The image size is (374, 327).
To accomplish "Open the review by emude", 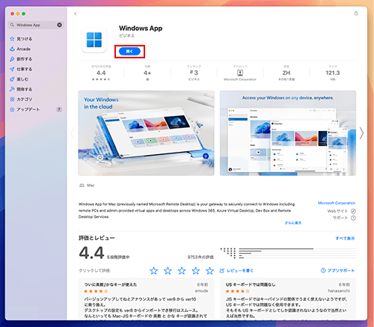I will 146,299.
